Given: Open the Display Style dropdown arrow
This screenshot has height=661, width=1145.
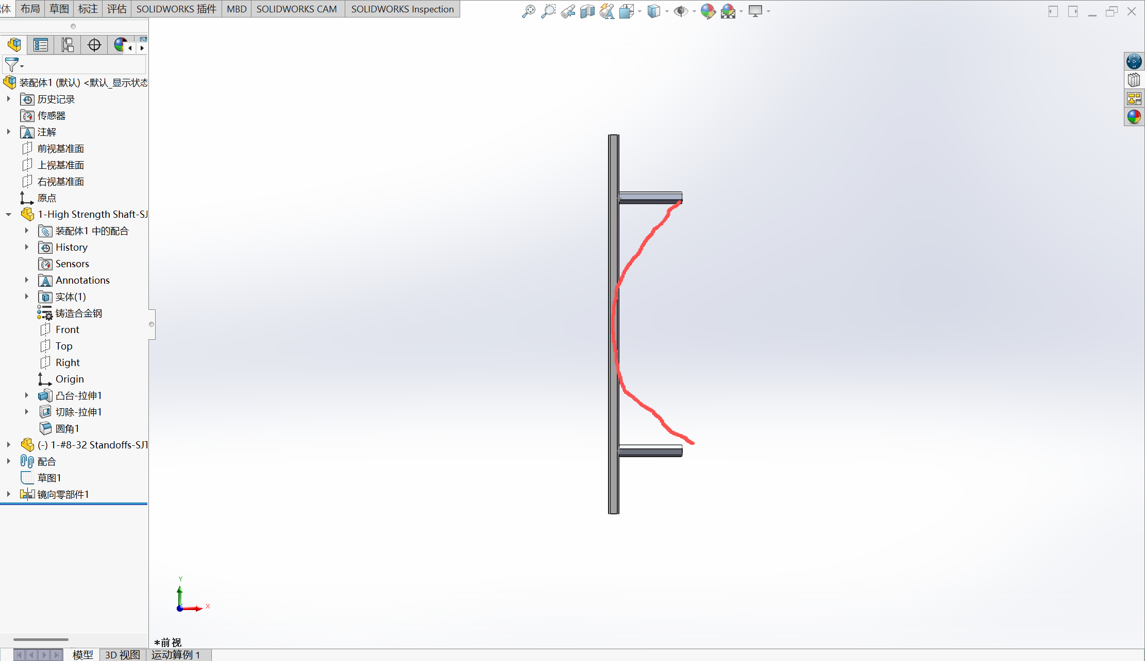Looking at the screenshot, I should click(x=667, y=11).
